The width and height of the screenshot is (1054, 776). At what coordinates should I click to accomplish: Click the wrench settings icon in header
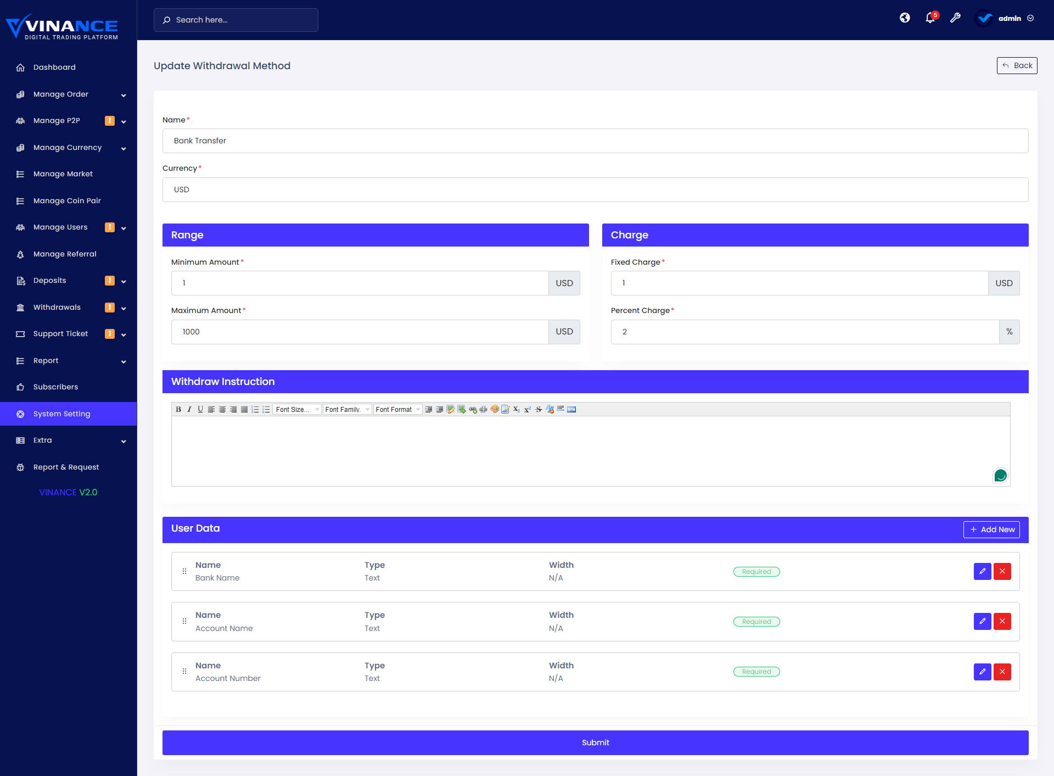(x=955, y=18)
